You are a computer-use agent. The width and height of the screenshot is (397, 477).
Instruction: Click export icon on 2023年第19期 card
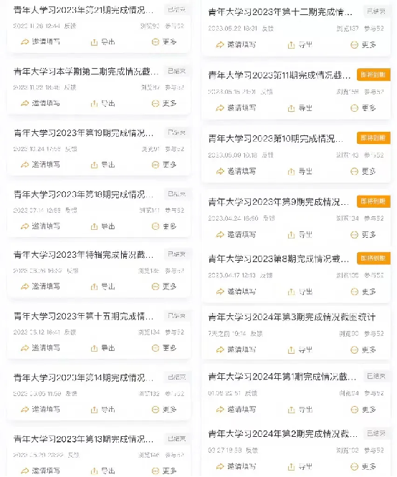click(94, 165)
